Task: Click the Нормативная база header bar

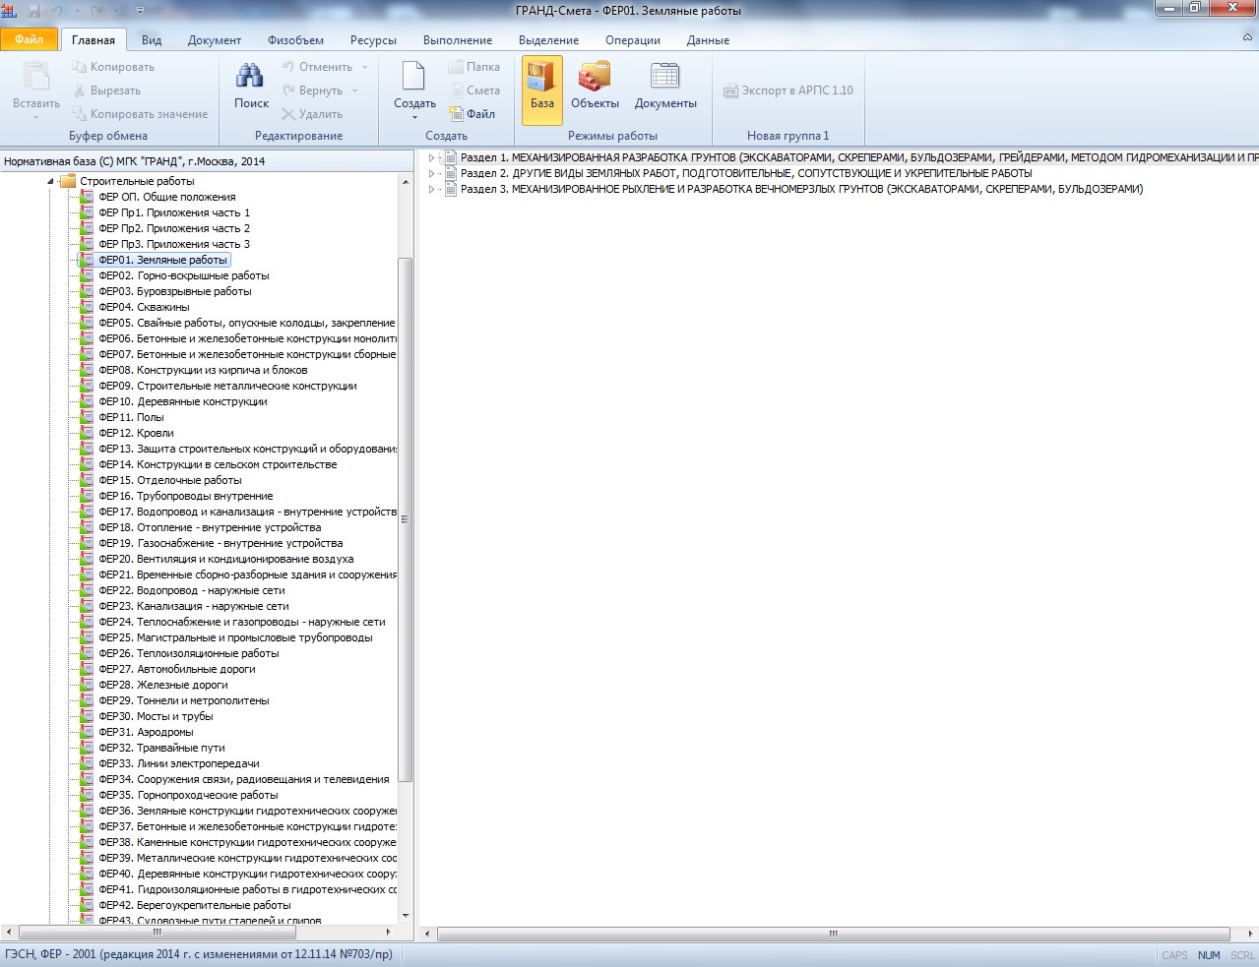Action: coord(207,161)
